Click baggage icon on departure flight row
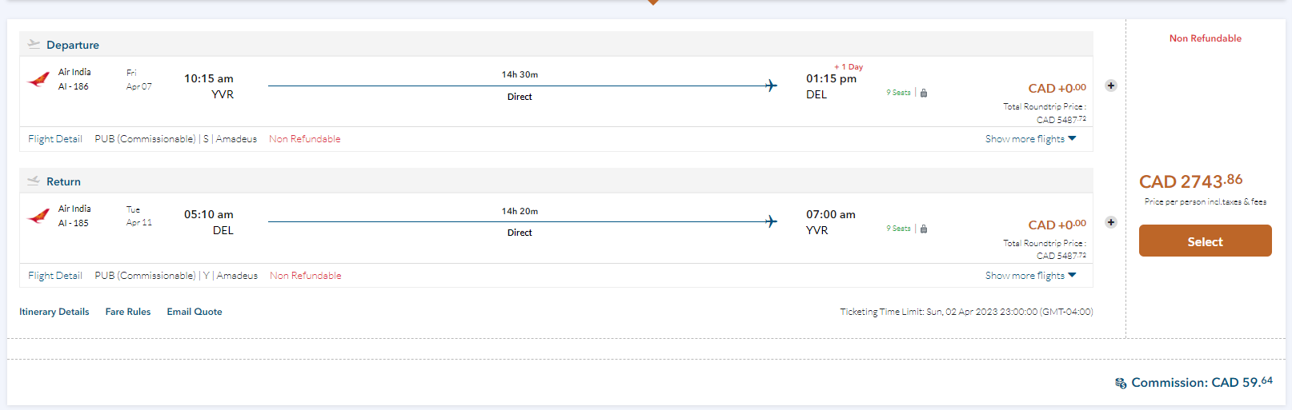 (924, 94)
